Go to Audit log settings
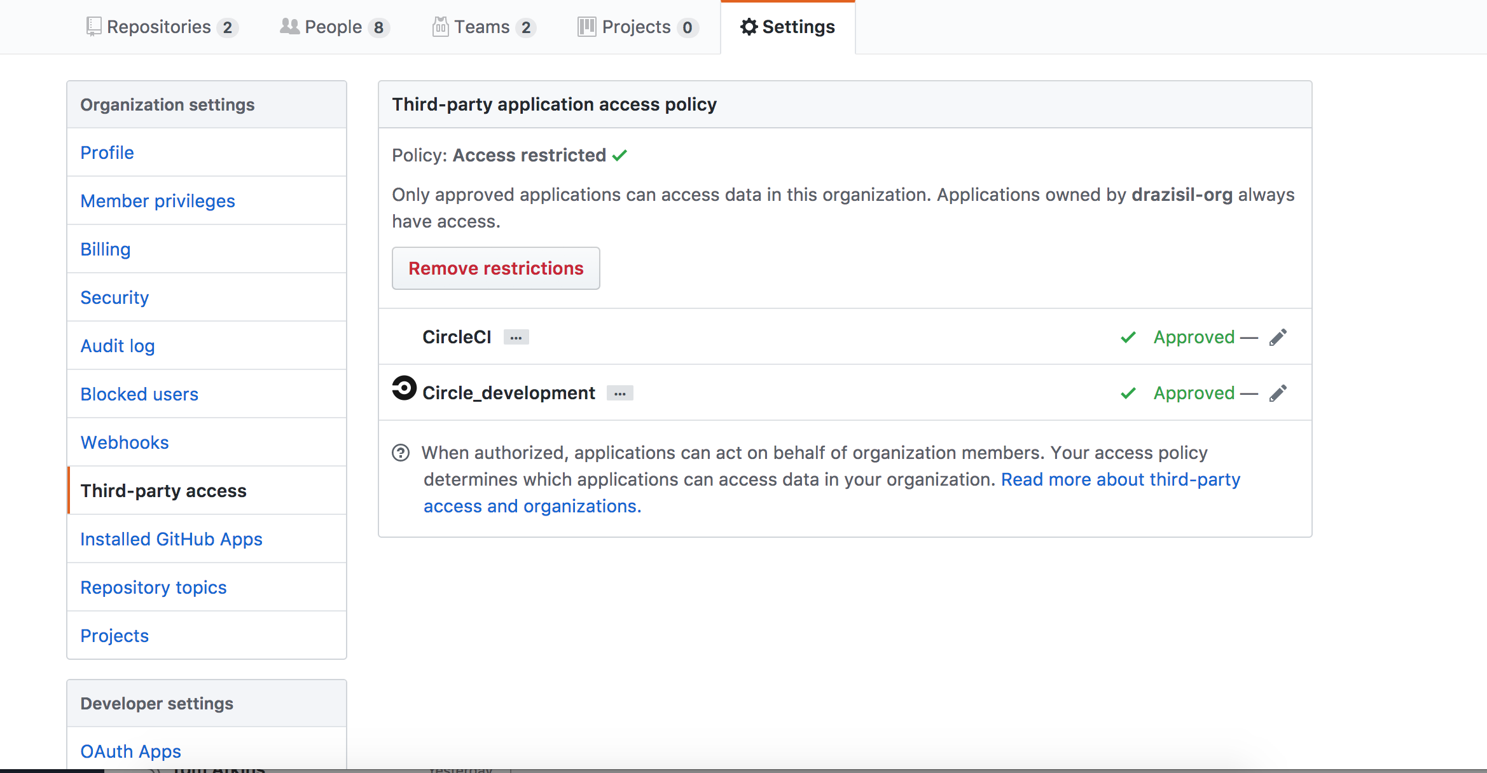 click(118, 346)
